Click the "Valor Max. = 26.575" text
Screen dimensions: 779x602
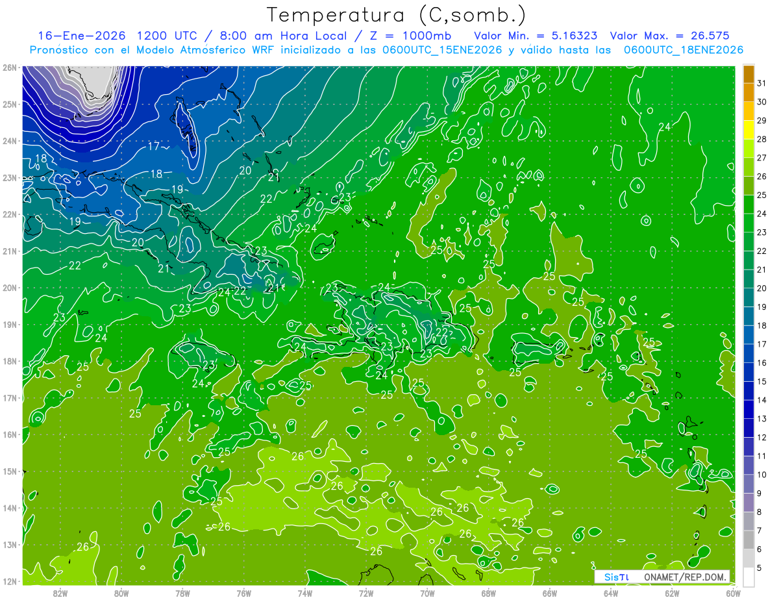(x=671, y=36)
